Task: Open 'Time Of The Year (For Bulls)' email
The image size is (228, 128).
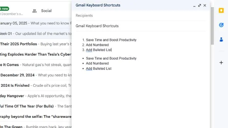Action: coord(36,106)
